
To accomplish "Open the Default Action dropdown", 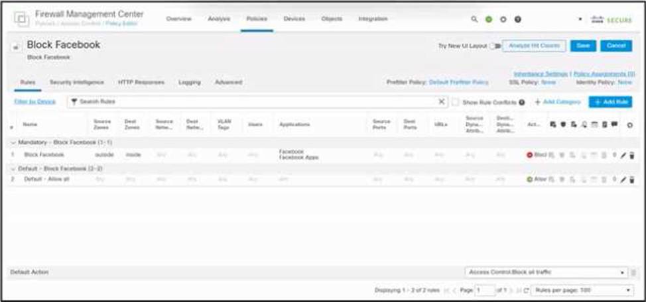I will [x=547, y=272].
